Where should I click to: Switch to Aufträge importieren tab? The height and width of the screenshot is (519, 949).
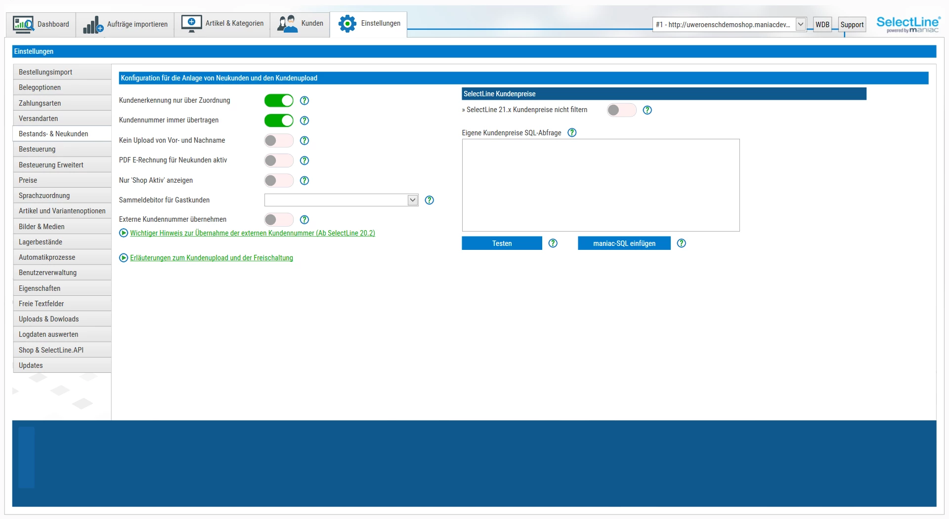tap(125, 24)
